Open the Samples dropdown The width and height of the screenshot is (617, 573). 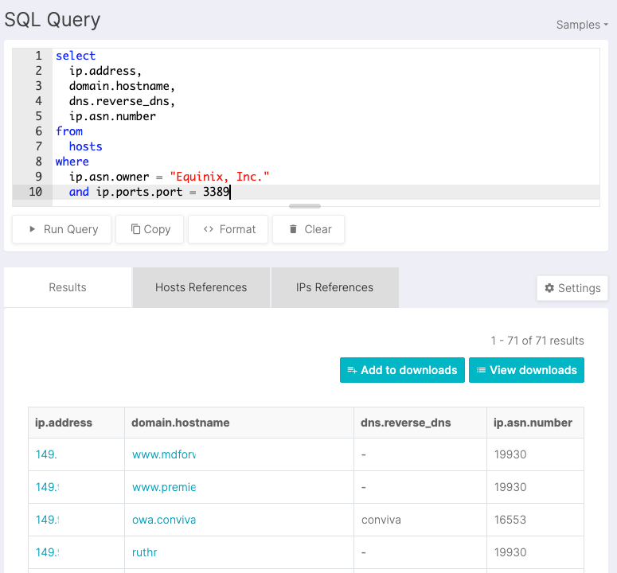(x=582, y=25)
